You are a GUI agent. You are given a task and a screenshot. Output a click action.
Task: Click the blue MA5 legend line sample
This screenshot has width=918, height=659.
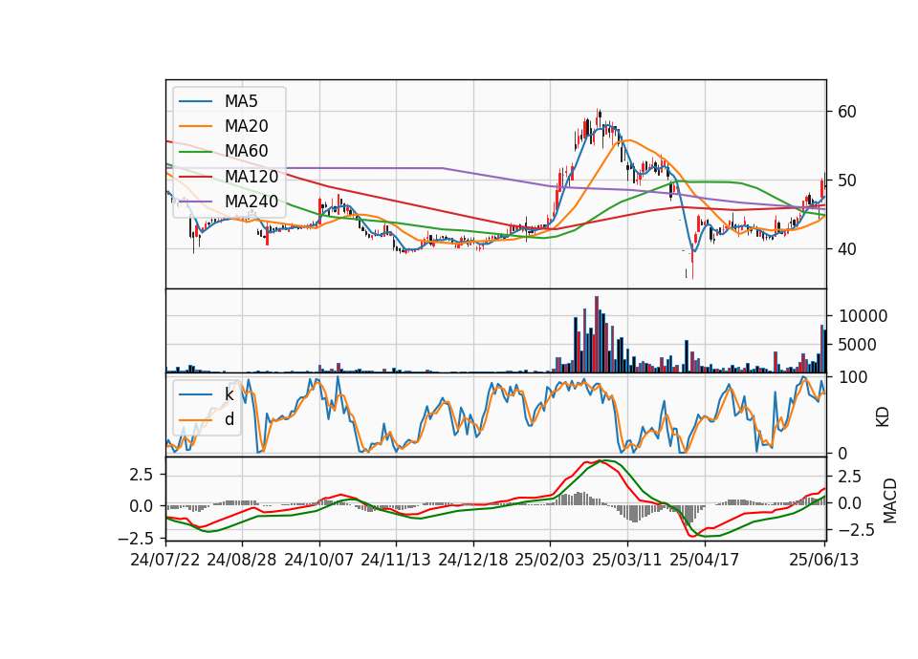click(195, 101)
